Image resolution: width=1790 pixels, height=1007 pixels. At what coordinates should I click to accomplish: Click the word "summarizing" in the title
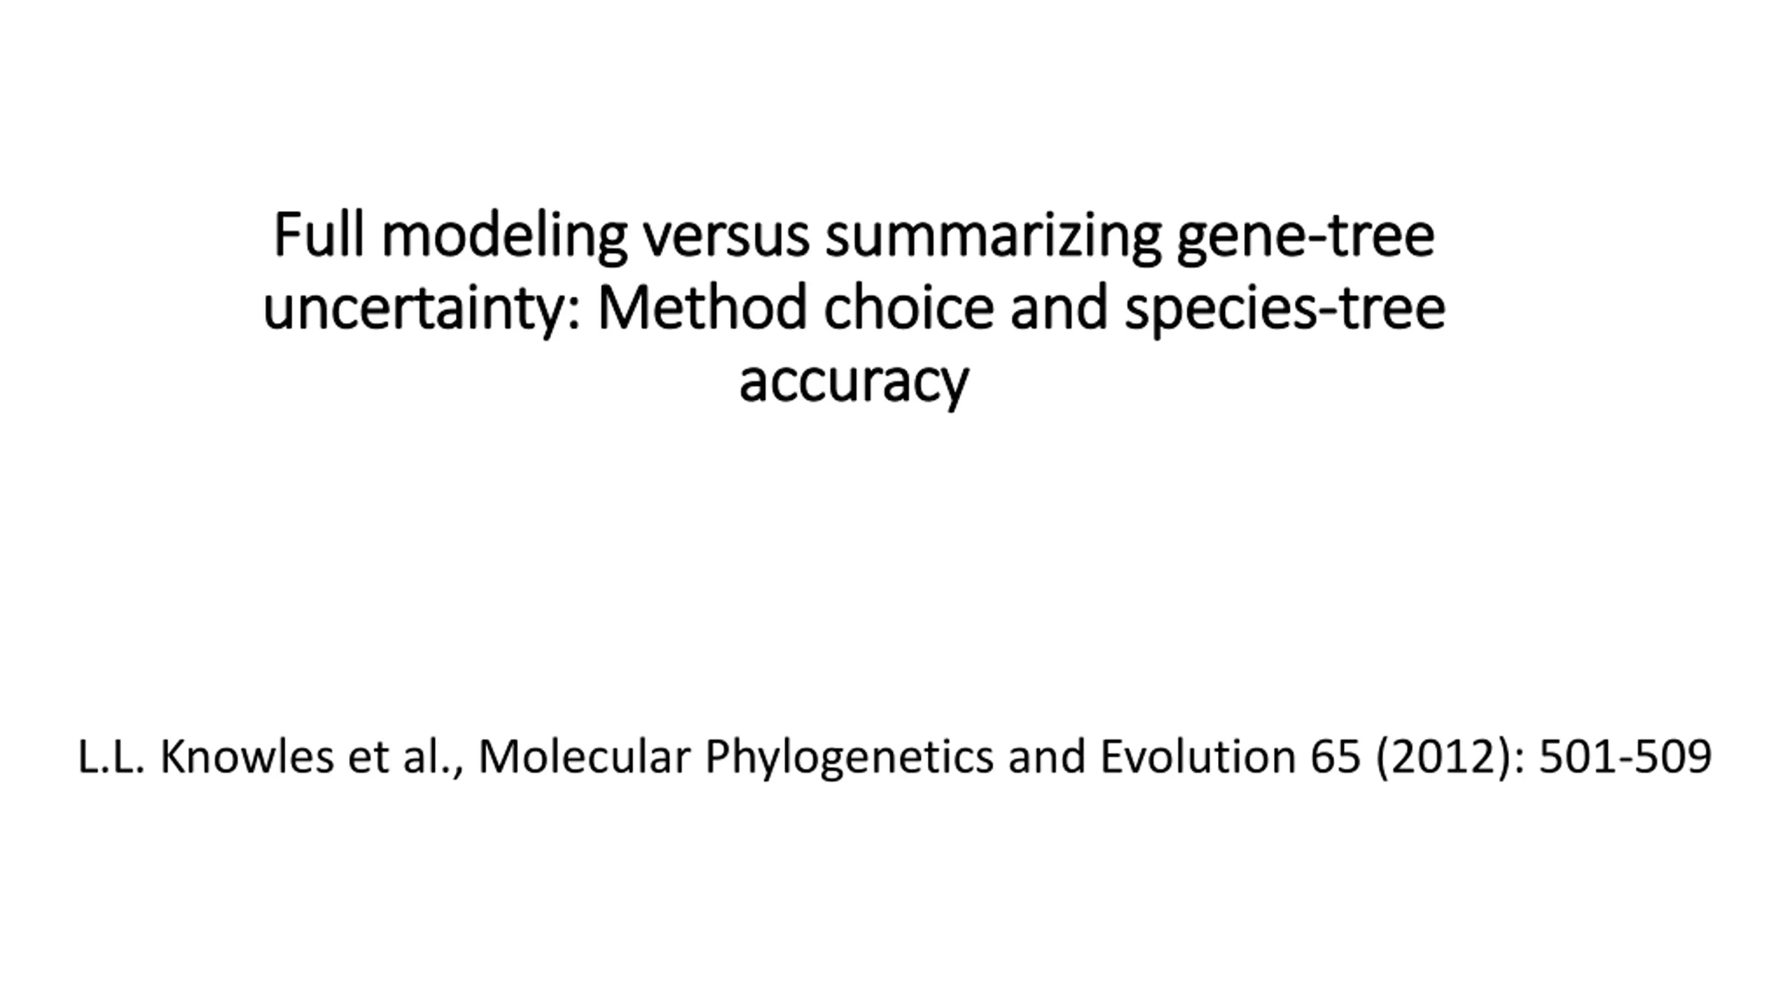point(993,238)
